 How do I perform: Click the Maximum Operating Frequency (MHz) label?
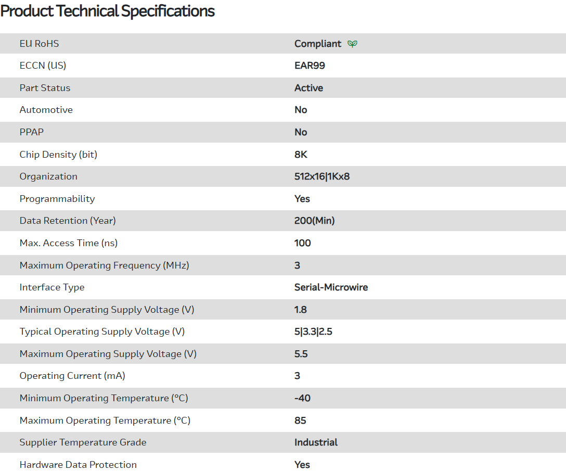coord(104,265)
